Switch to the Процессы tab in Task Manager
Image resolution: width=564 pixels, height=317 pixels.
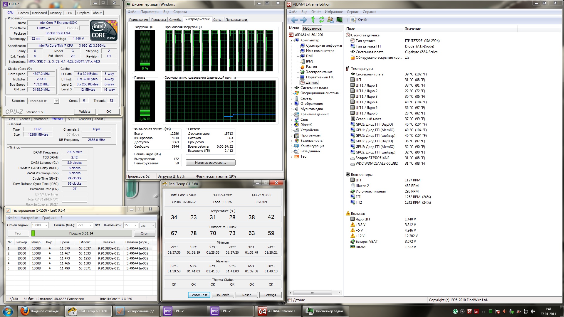158,20
